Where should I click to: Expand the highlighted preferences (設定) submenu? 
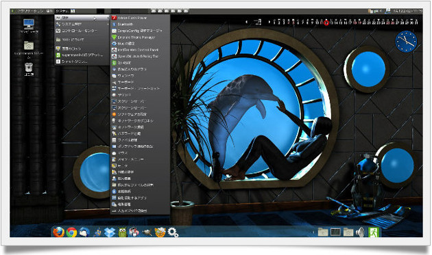coord(82,18)
